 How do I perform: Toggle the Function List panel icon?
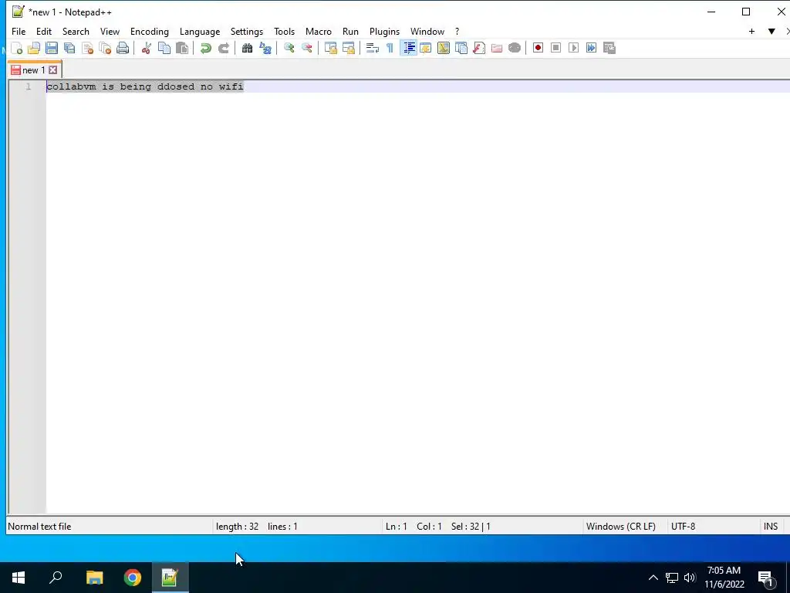(478, 48)
